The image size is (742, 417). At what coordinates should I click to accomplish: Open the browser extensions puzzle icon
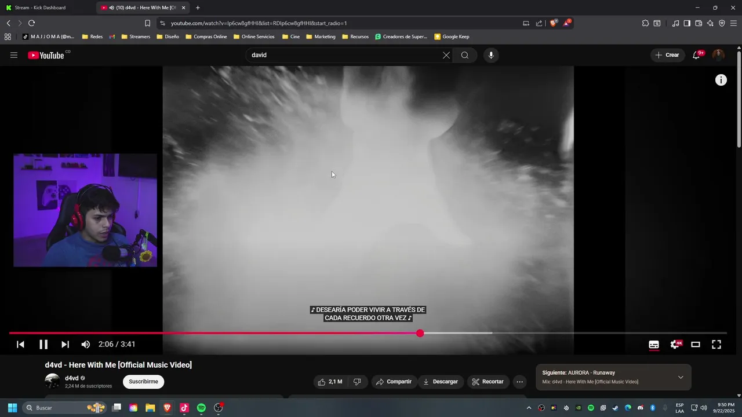pos(645,23)
